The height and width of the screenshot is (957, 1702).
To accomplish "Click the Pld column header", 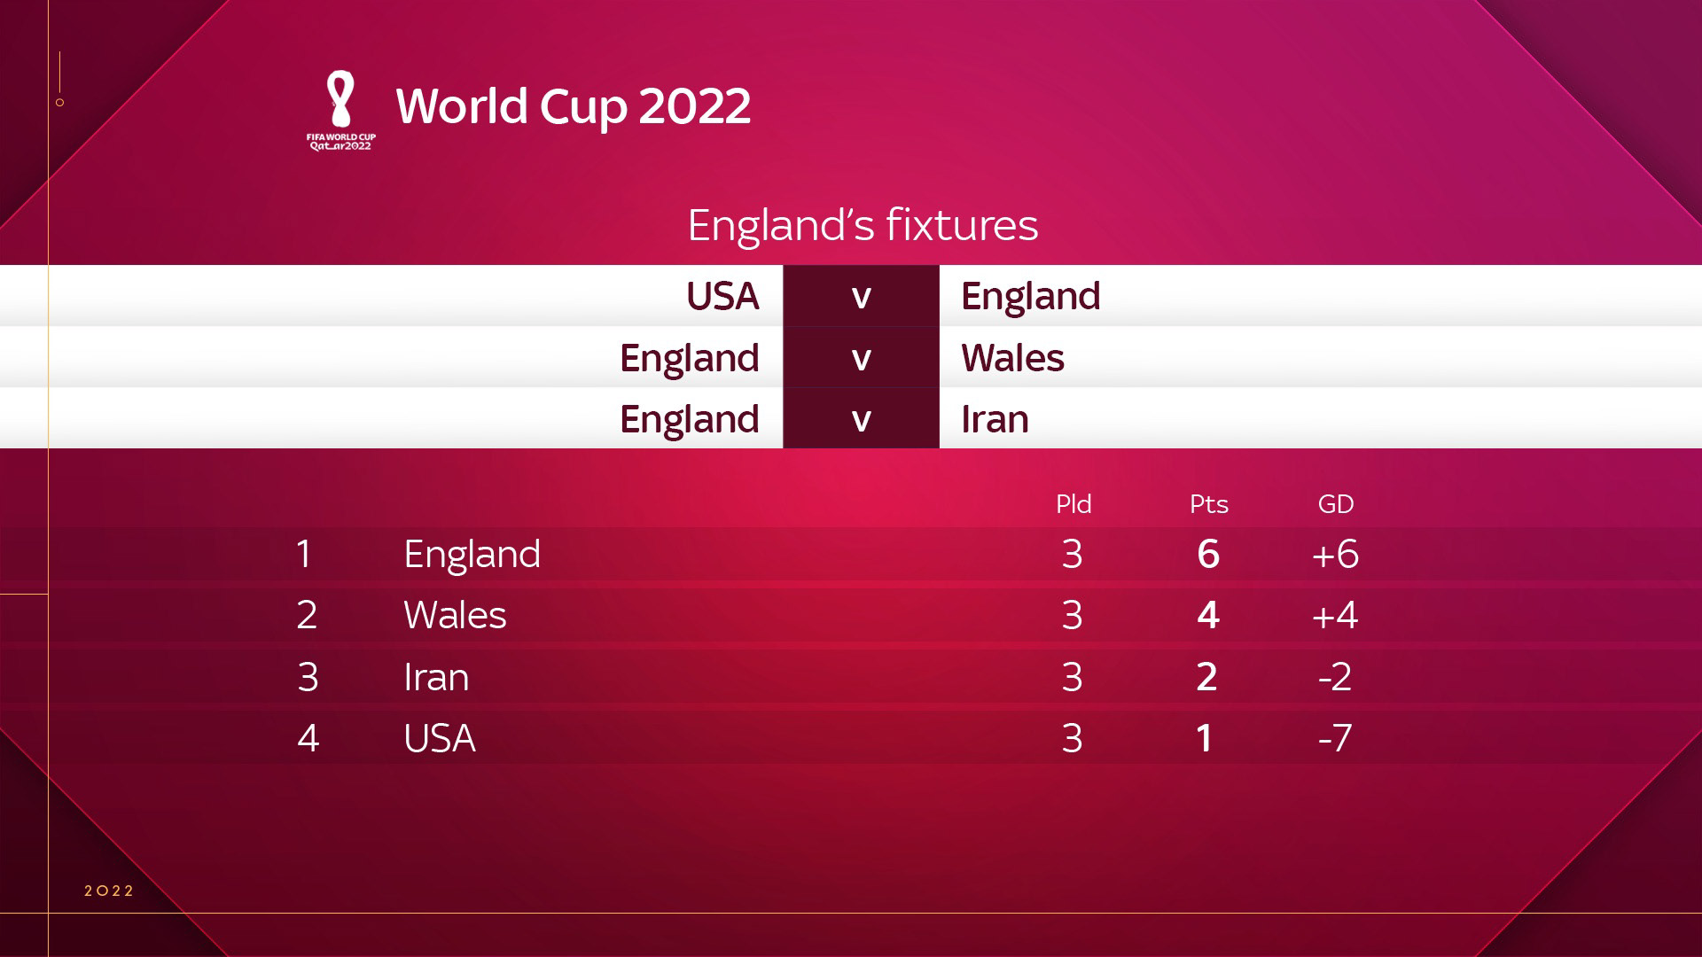I will (x=1073, y=504).
